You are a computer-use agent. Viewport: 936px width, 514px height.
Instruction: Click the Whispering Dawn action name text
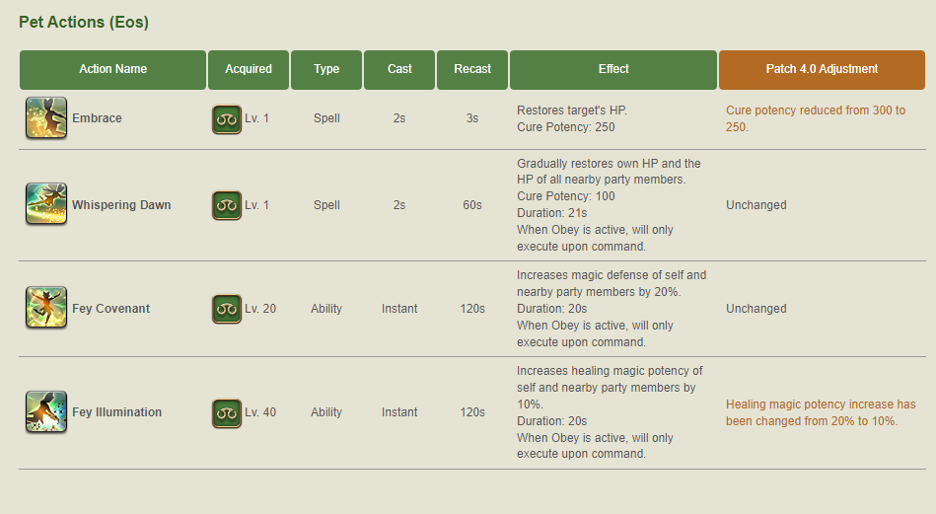tap(121, 205)
